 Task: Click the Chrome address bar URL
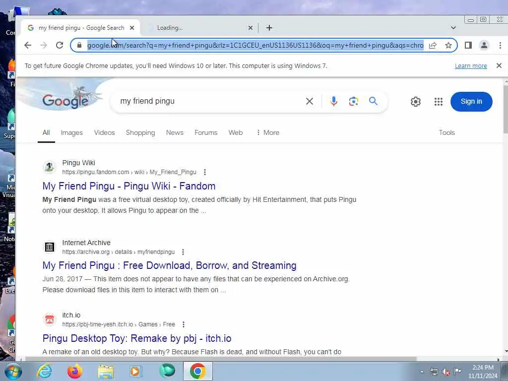[x=255, y=45]
